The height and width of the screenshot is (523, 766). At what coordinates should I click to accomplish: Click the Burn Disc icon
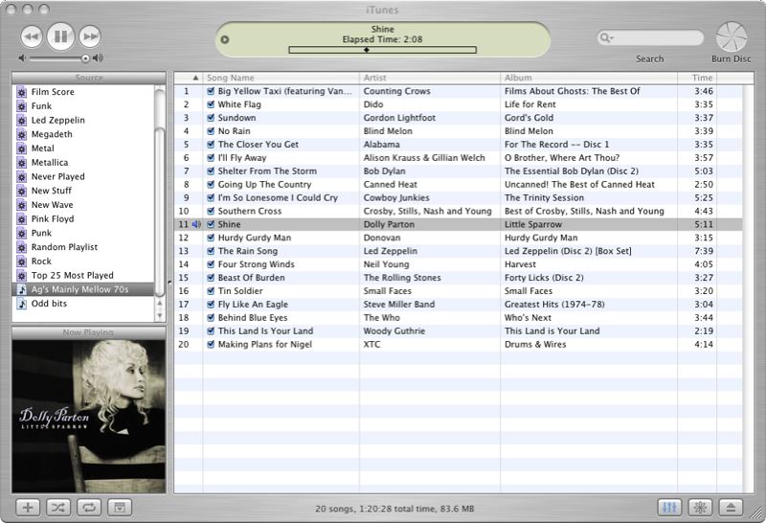point(732,36)
